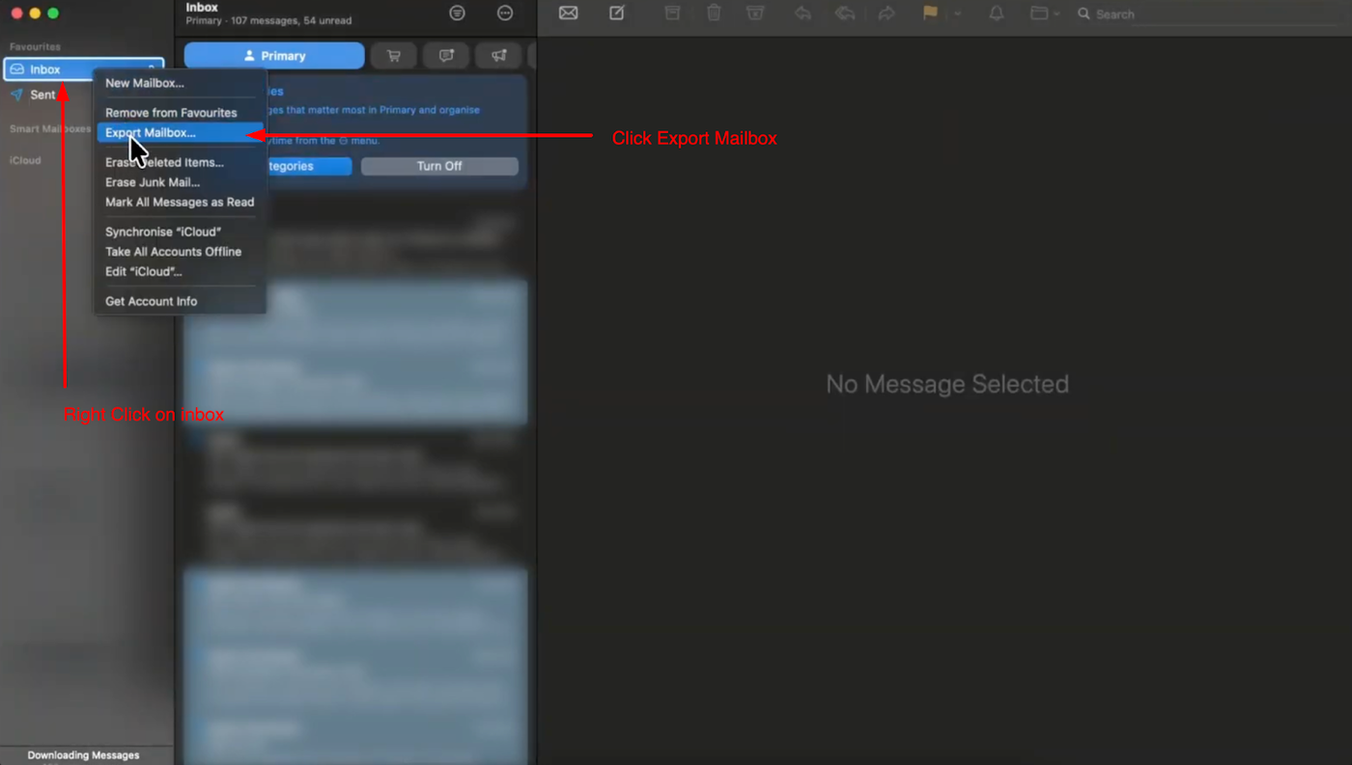Viewport: 1352px width, 765px height.
Task: Switch to the Transactions cart tab
Action: point(394,56)
